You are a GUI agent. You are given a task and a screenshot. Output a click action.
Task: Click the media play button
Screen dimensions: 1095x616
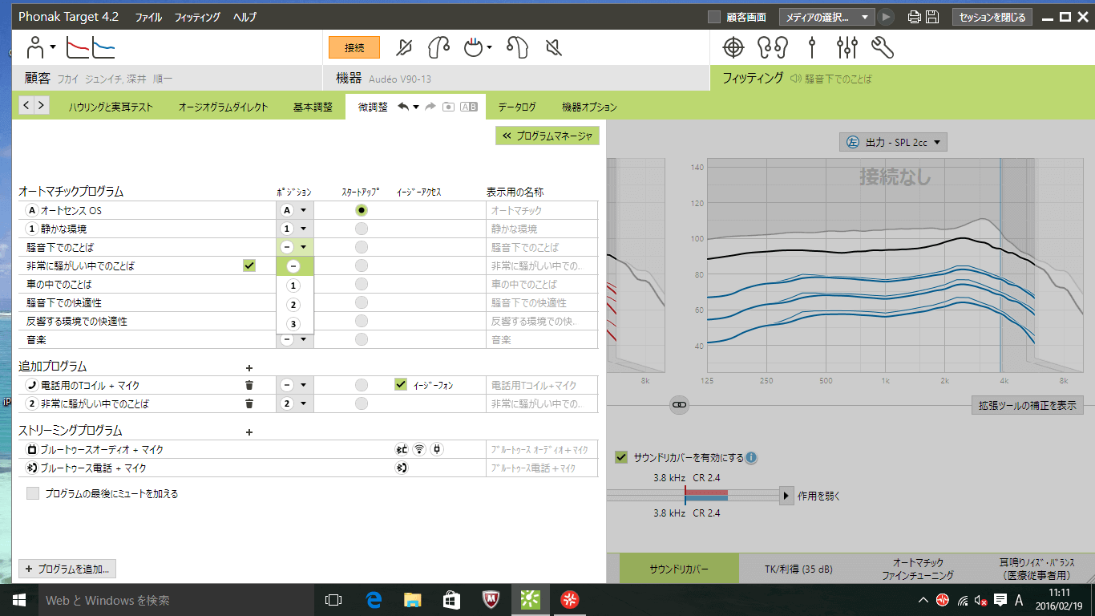(886, 17)
